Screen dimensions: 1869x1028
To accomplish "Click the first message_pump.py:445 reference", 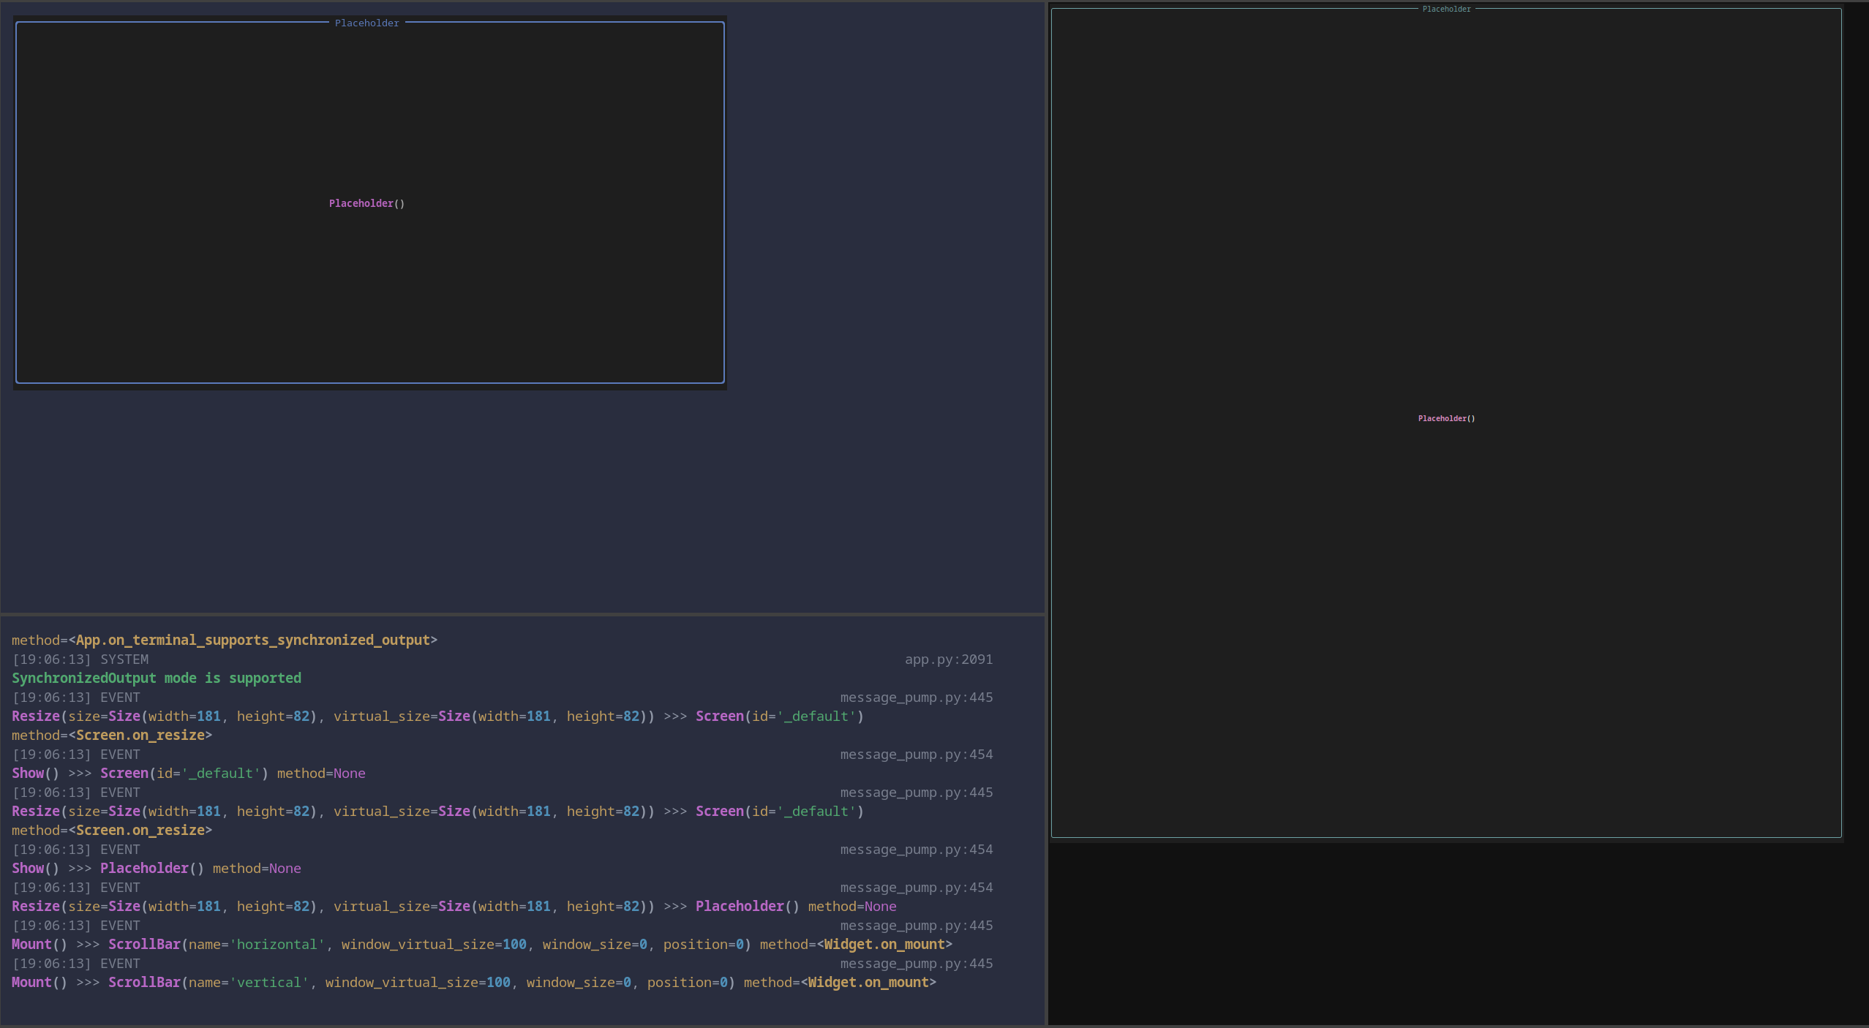I will (917, 697).
